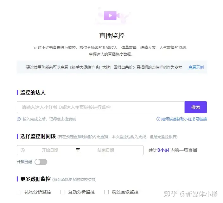Click the question icon beside 输入完成之后 hint
The image size is (223, 203).
click(x=19, y=119)
